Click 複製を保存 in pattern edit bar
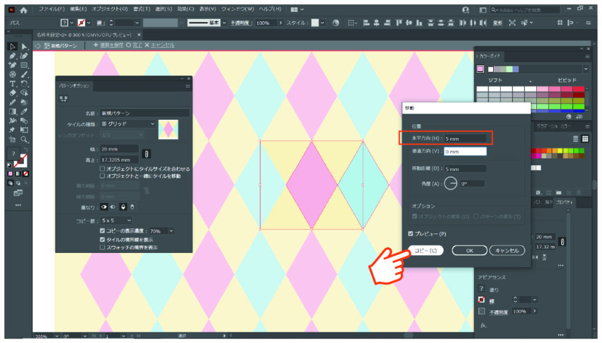This screenshot has width=602, height=343. pyautogui.click(x=108, y=45)
